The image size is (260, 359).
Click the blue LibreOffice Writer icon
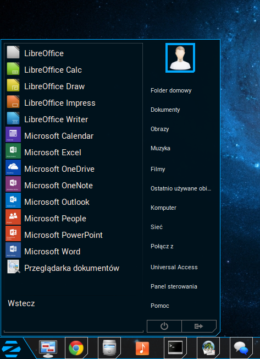pyautogui.click(x=13, y=118)
